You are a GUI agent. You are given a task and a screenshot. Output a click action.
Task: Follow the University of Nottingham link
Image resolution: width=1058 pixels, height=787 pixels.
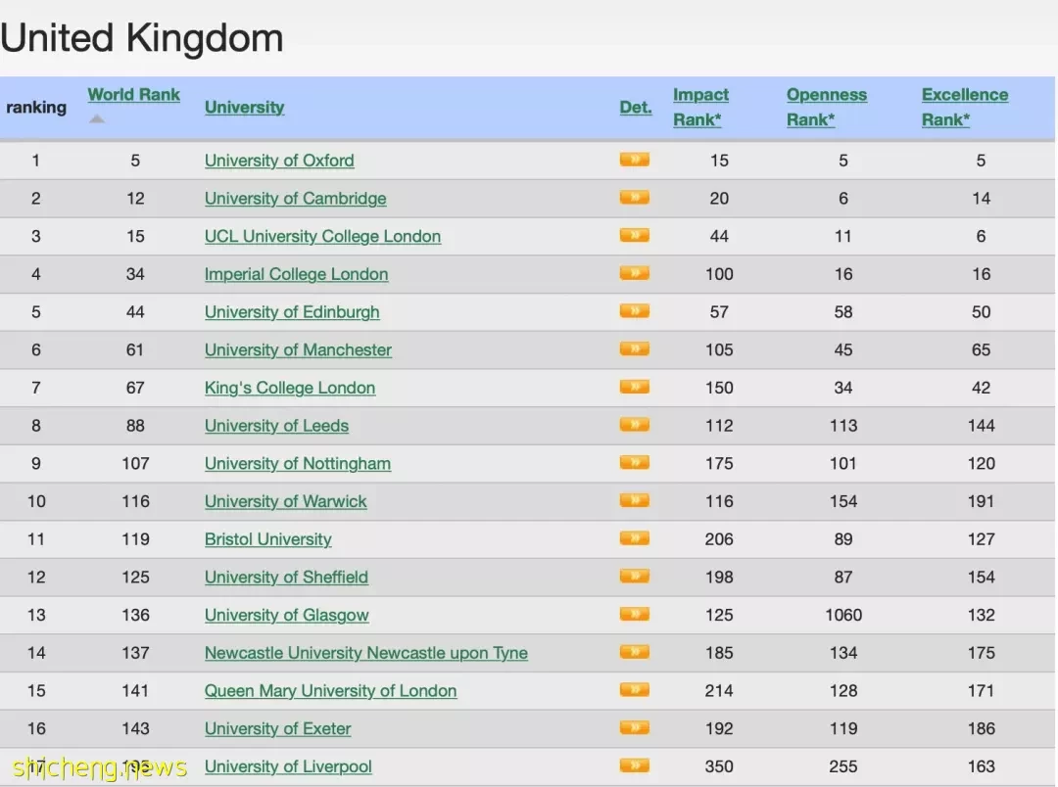(x=298, y=463)
